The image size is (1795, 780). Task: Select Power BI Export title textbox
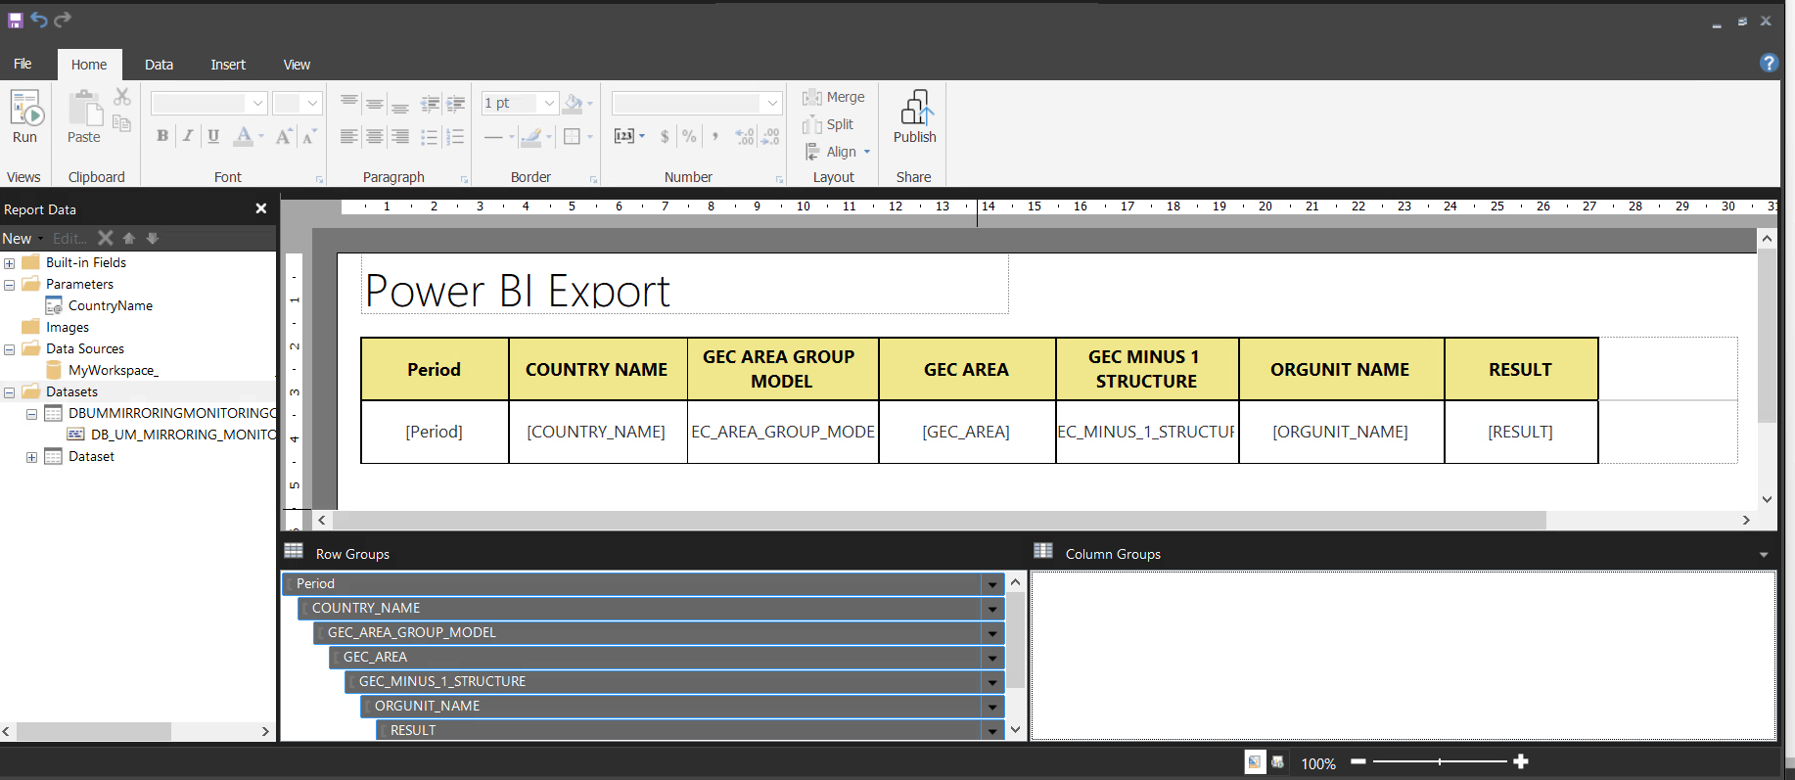click(x=684, y=285)
